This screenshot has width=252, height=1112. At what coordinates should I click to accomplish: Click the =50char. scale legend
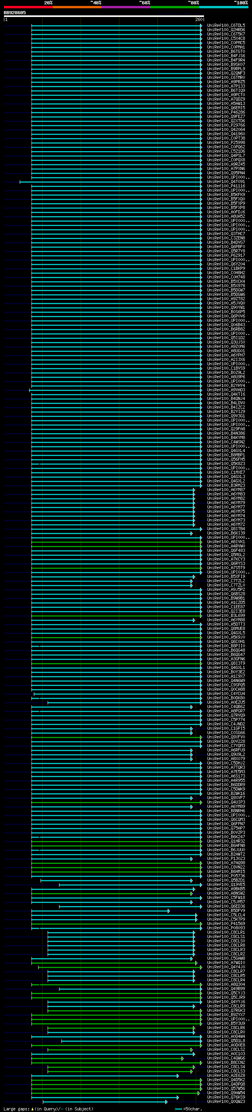click(x=189, y=1108)
